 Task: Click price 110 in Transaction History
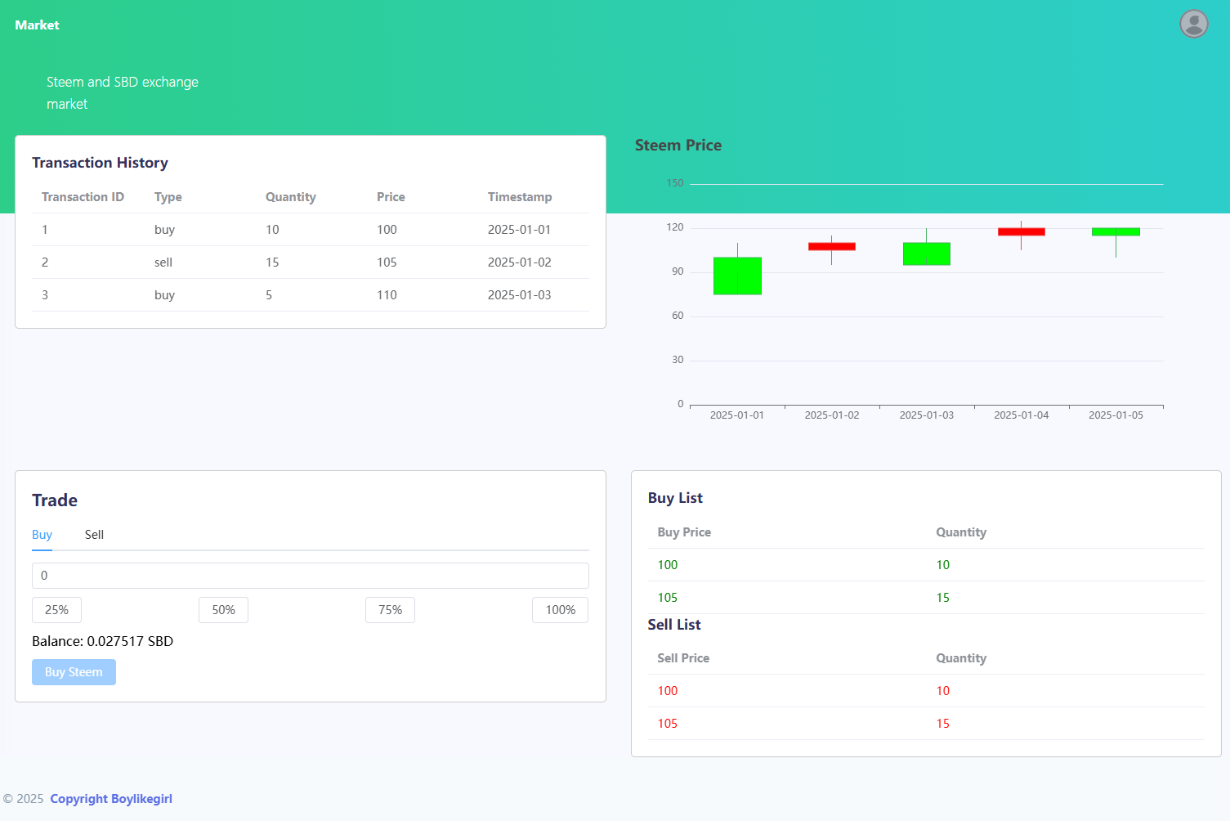point(387,295)
